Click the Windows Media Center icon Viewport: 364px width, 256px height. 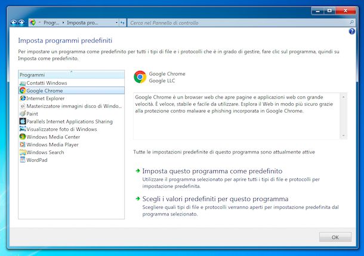23,137
